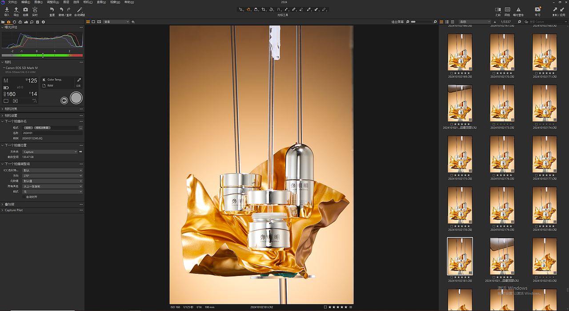
Task: Click the viewer zoom slider
Action: (x=421, y=22)
